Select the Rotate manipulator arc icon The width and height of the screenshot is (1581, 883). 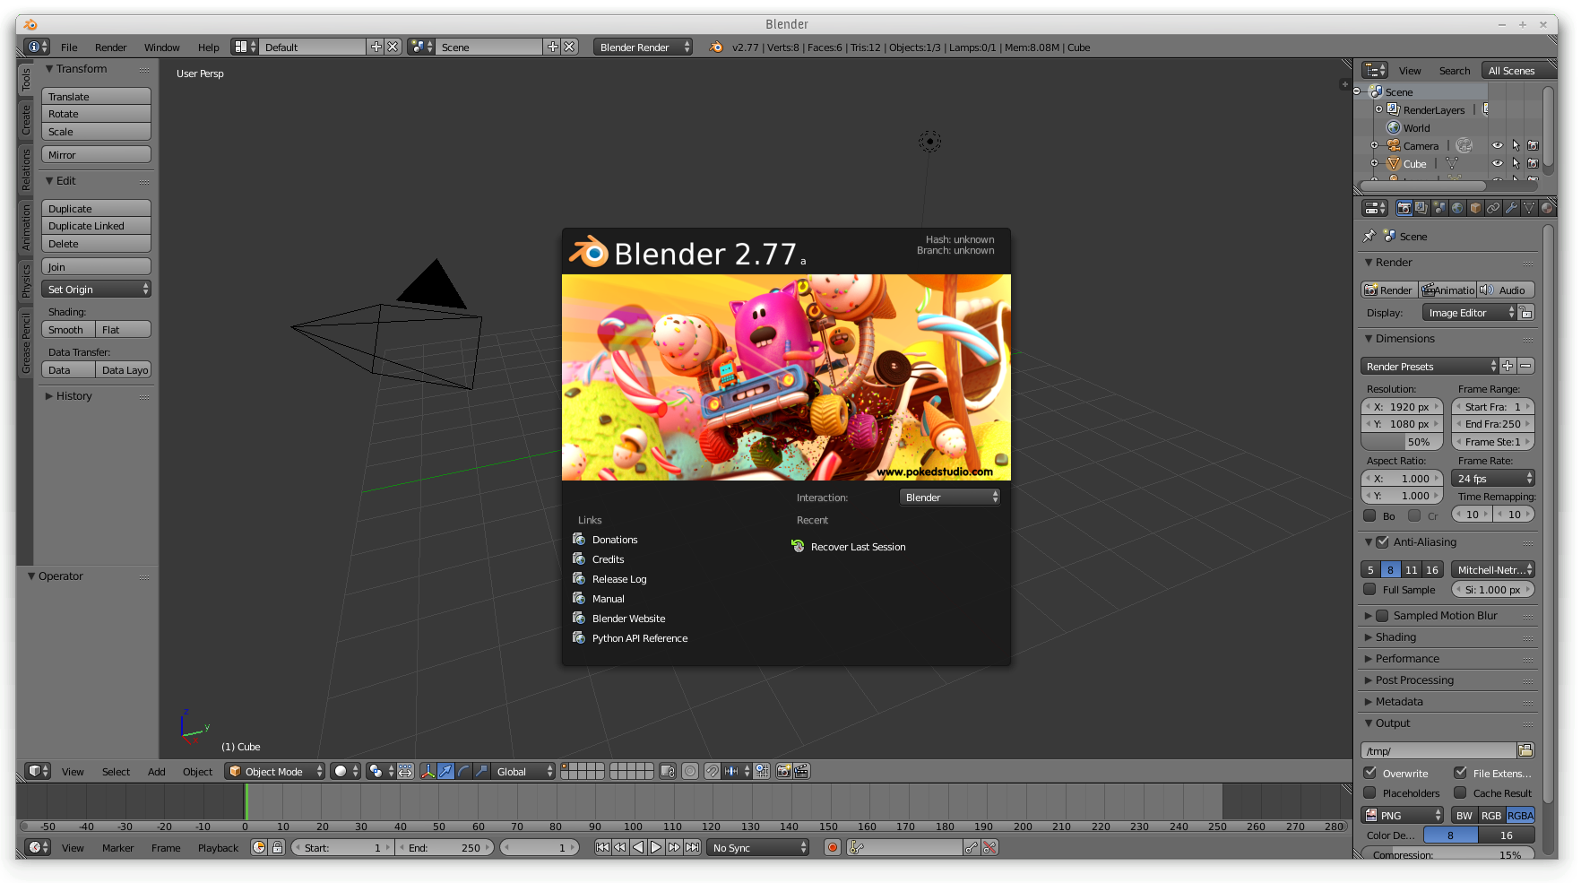463,771
